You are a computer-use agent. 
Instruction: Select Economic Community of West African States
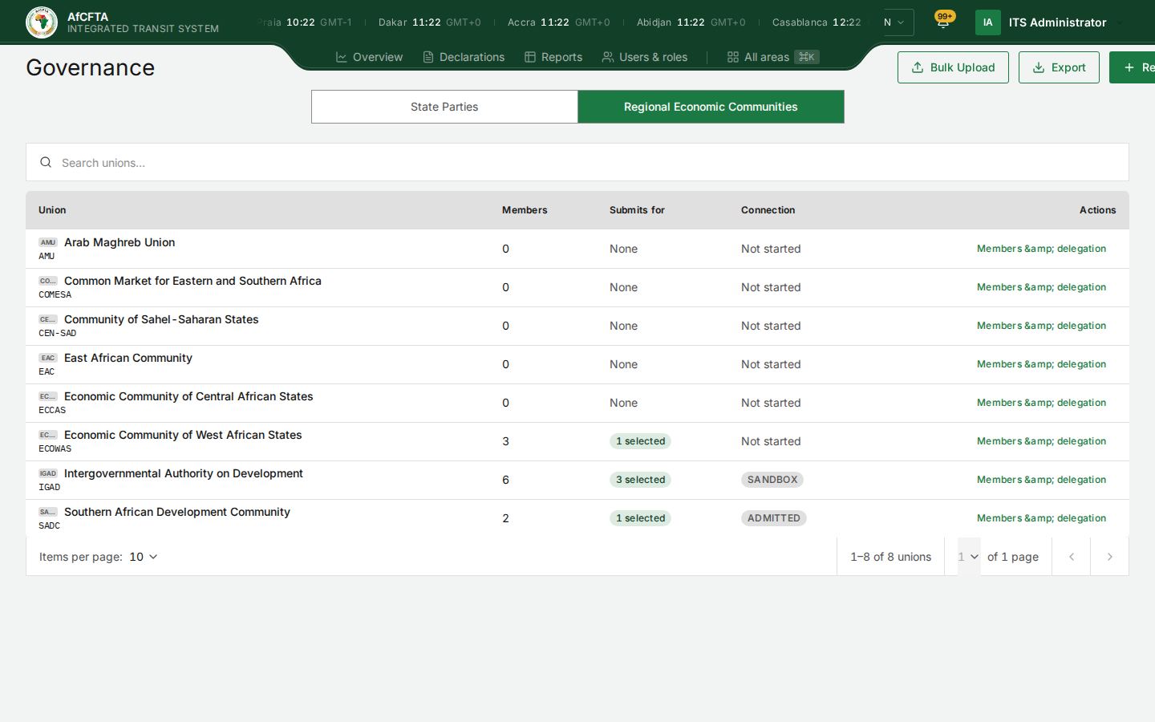[x=183, y=435]
